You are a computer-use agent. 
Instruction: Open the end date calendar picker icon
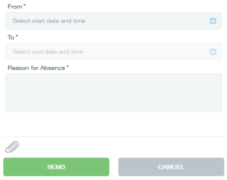tap(213, 51)
